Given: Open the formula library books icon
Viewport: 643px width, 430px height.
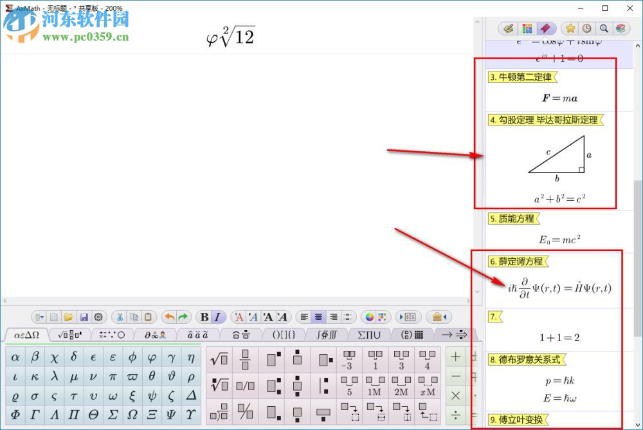Looking at the screenshot, I should (x=621, y=28).
